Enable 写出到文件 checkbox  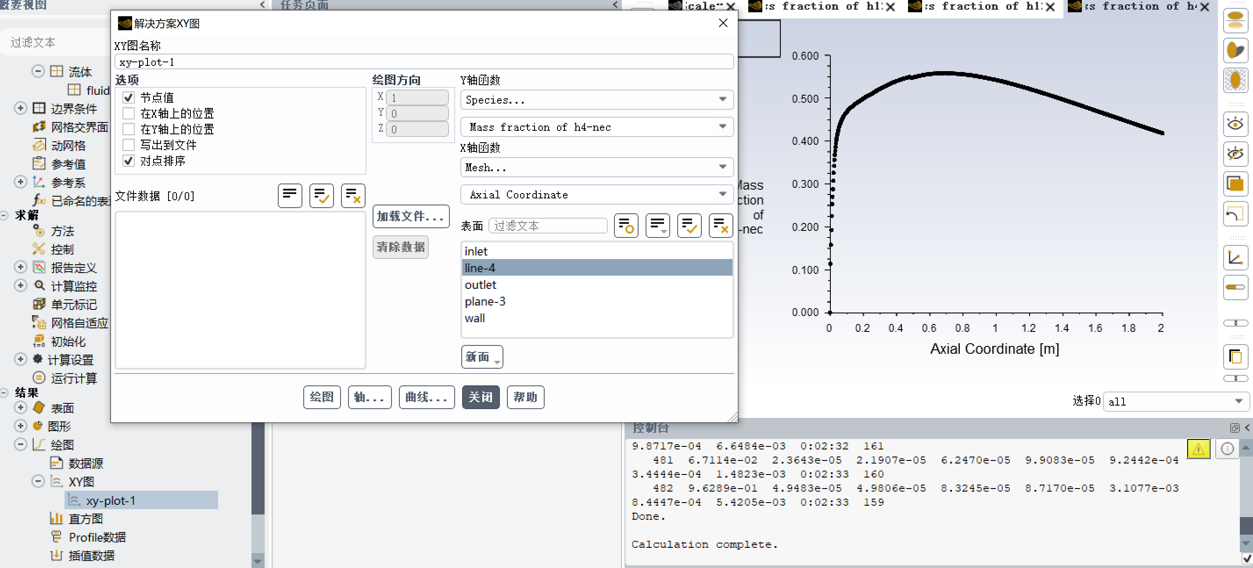pyautogui.click(x=129, y=145)
